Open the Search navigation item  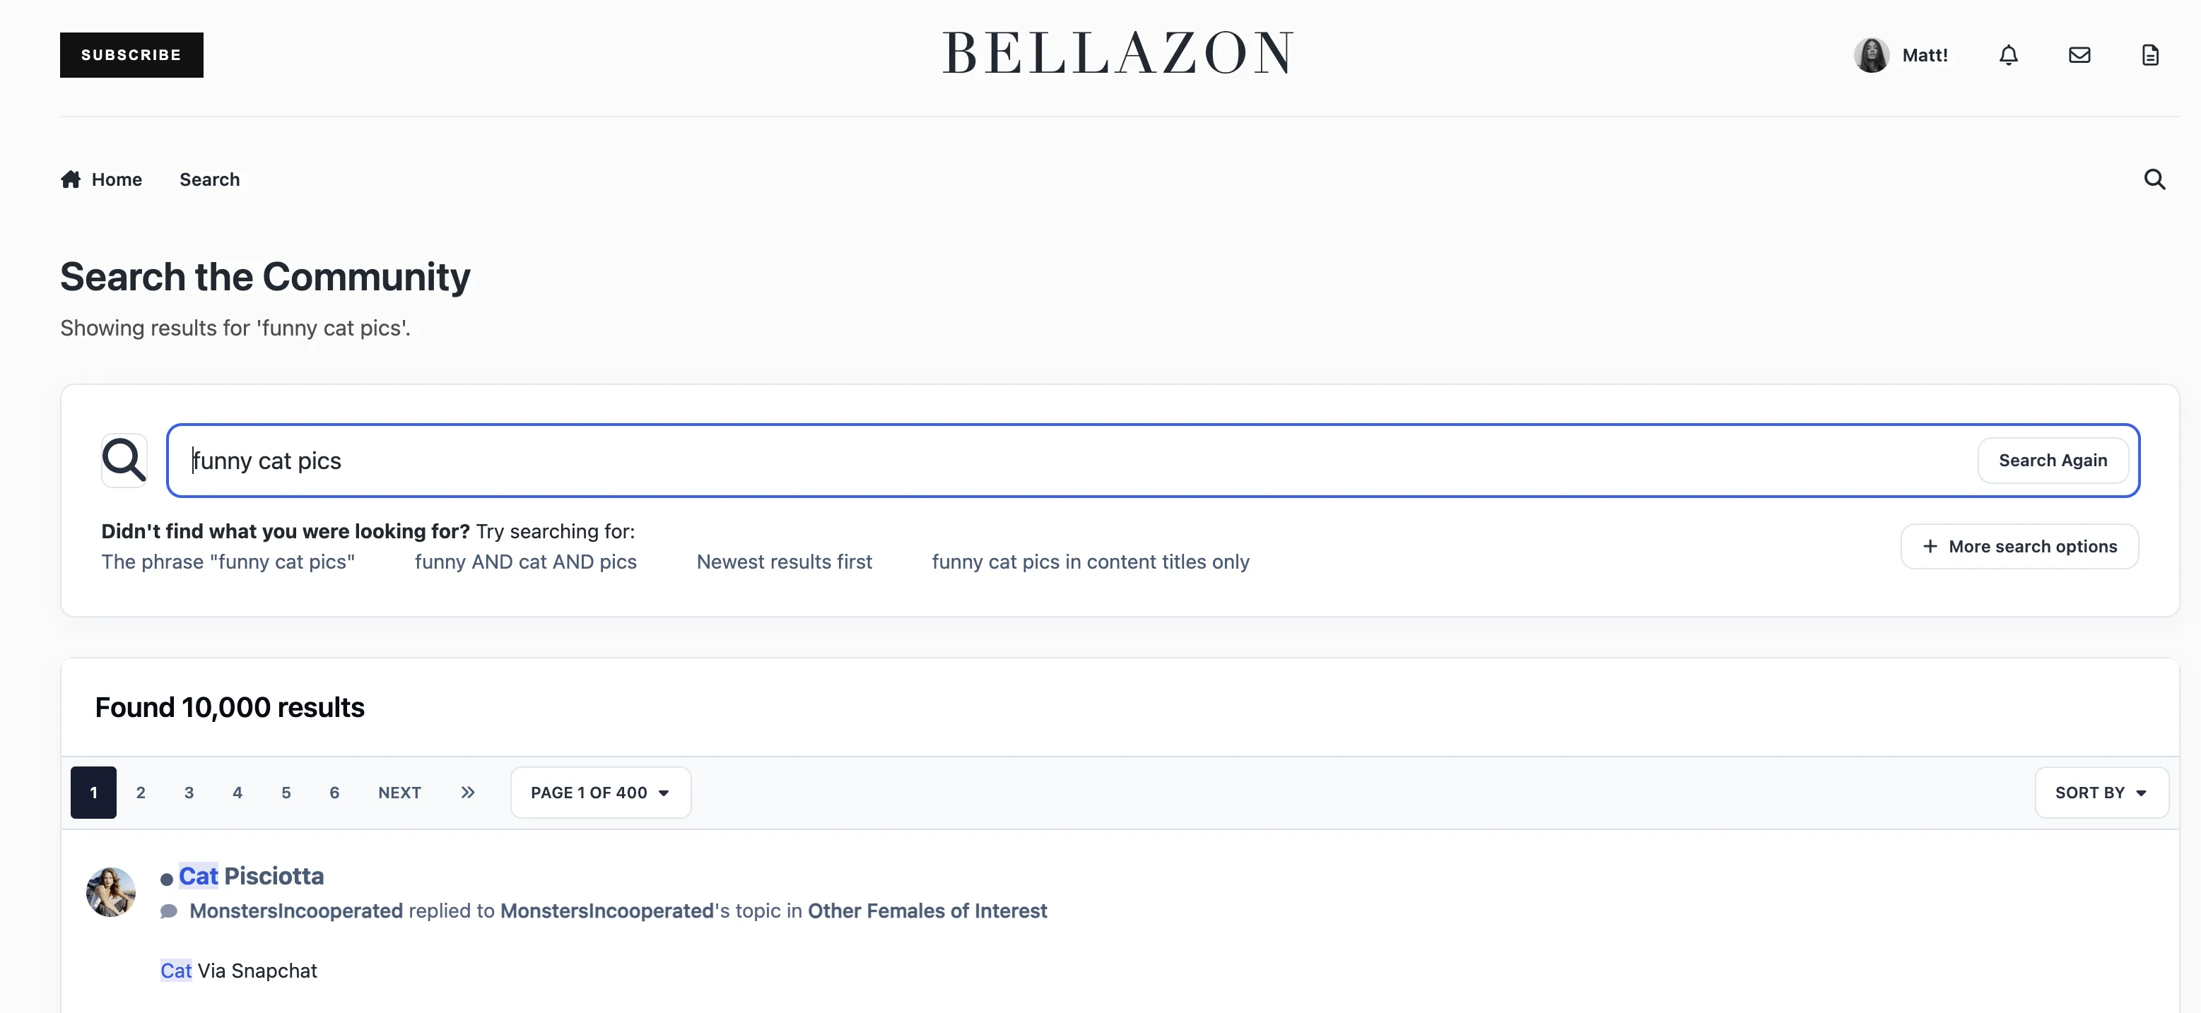[x=209, y=179]
